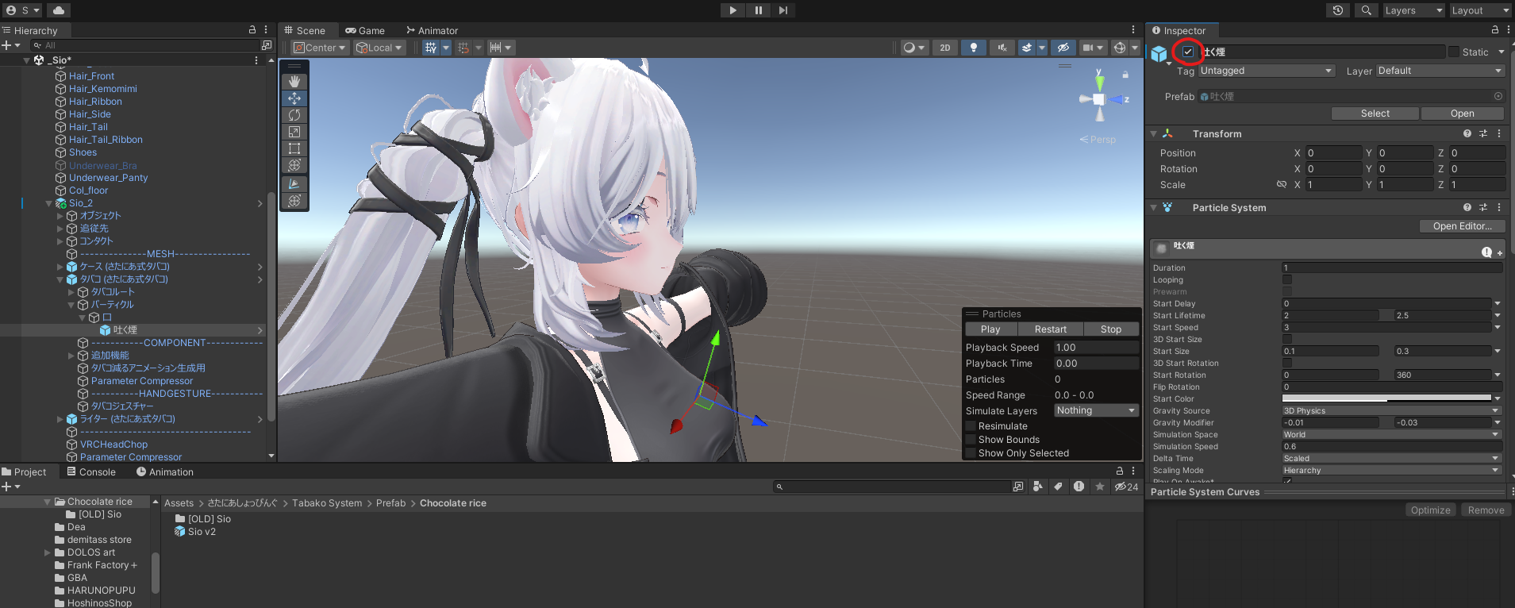This screenshot has height=608, width=1515.
Task: Toggle the Static checkbox
Action: point(1454,52)
